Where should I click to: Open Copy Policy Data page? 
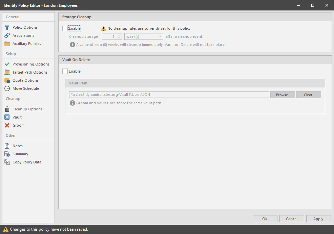[27, 162]
